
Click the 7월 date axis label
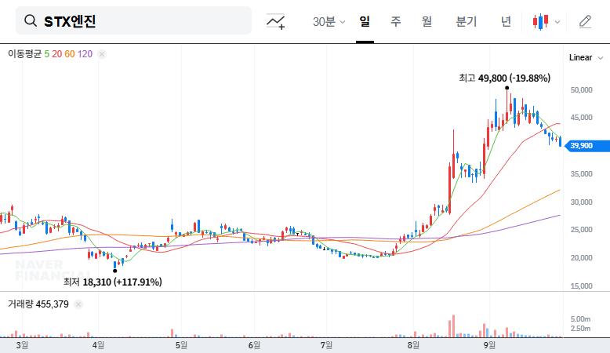pyautogui.click(x=326, y=345)
